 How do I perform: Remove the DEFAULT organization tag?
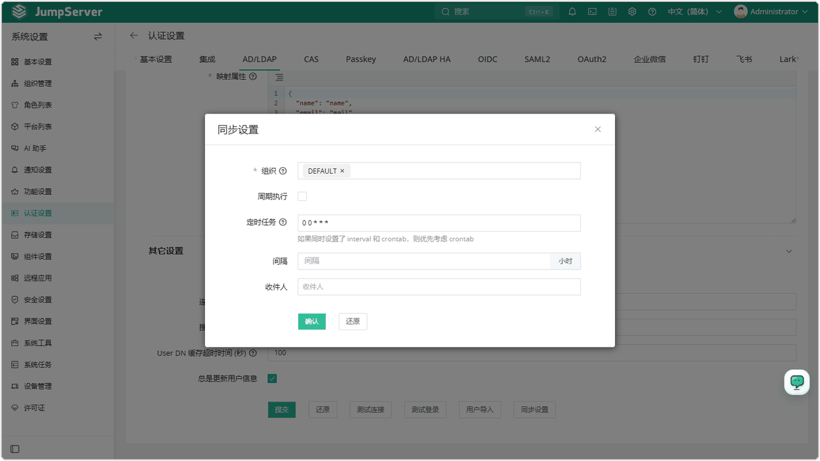pos(342,171)
